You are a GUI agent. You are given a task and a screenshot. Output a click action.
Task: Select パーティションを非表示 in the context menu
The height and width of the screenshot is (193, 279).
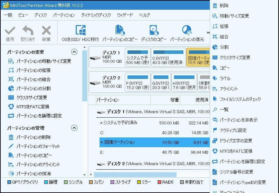tap(235, 120)
